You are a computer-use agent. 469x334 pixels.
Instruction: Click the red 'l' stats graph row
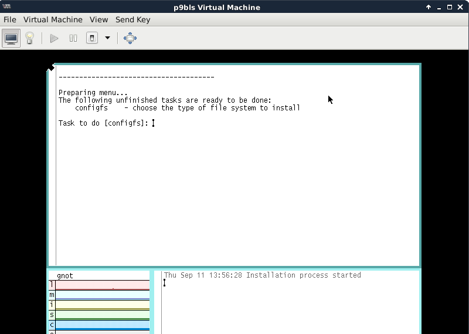[103, 285]
